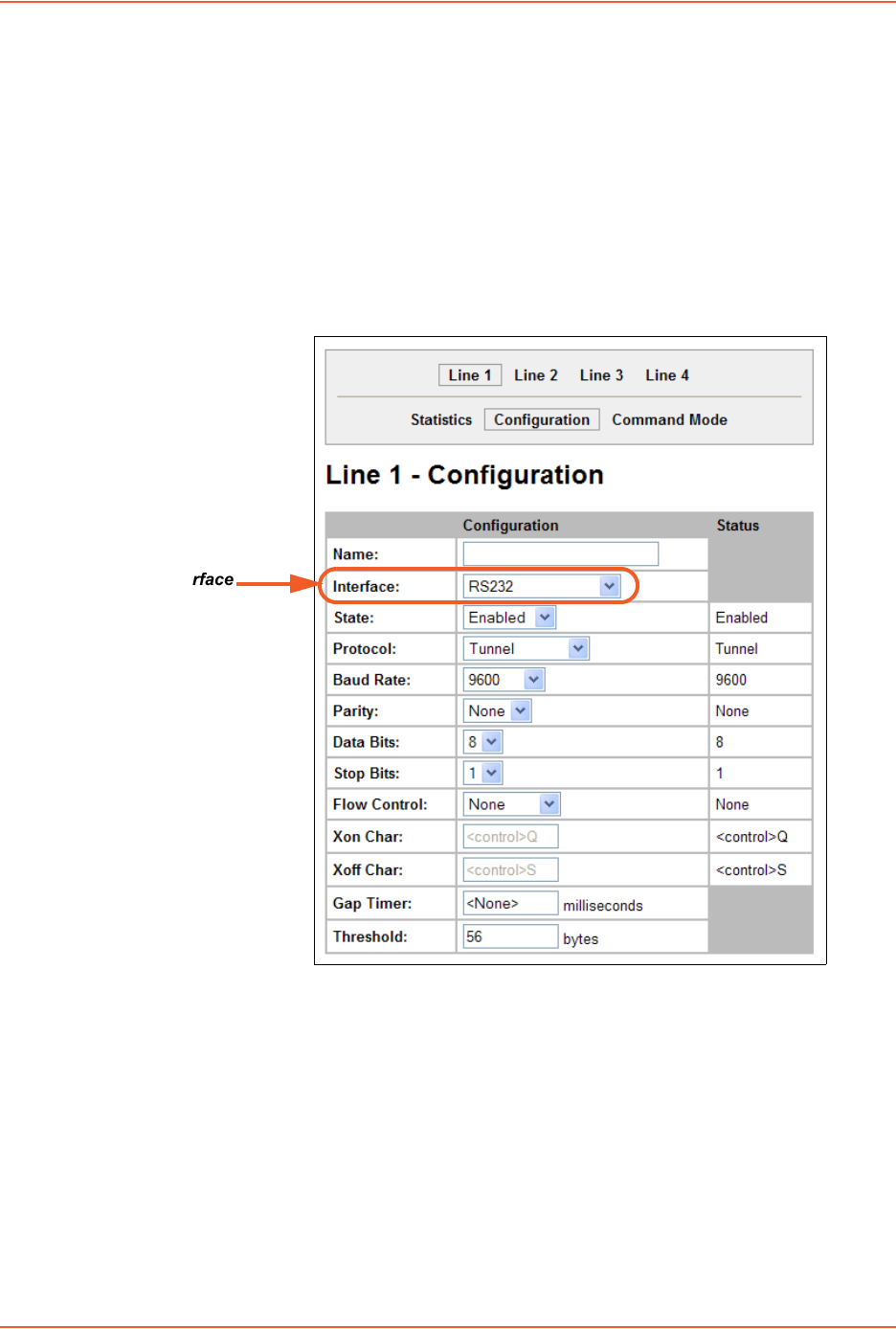Select the Line 3 tab

click(601, 375)
